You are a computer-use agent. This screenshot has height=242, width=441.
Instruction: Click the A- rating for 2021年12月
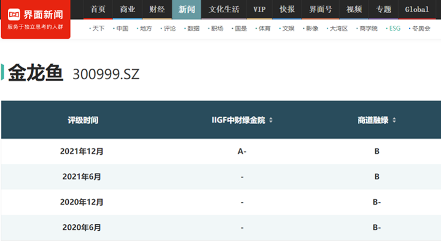tap(242, 151)
